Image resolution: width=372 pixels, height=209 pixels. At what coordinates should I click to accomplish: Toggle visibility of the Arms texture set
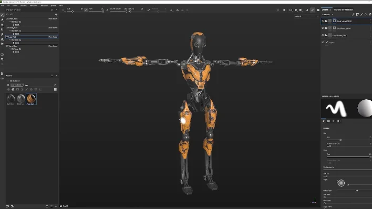coord(7,18)
